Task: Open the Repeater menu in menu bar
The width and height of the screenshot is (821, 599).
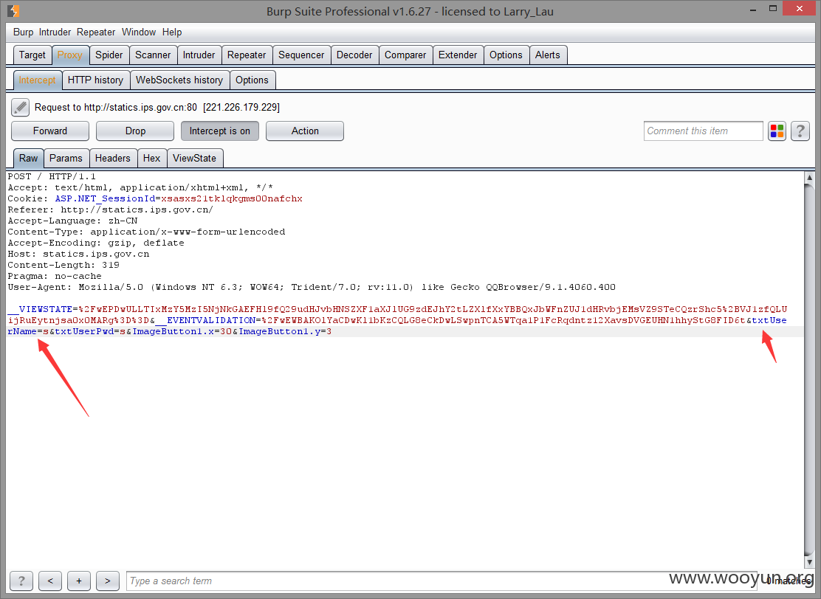Action: pyautogui.click(x=96, y=32)
